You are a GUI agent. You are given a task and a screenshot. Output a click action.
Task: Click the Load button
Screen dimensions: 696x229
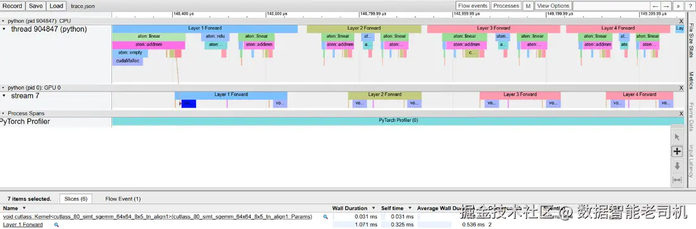click(x=56, y=6)
